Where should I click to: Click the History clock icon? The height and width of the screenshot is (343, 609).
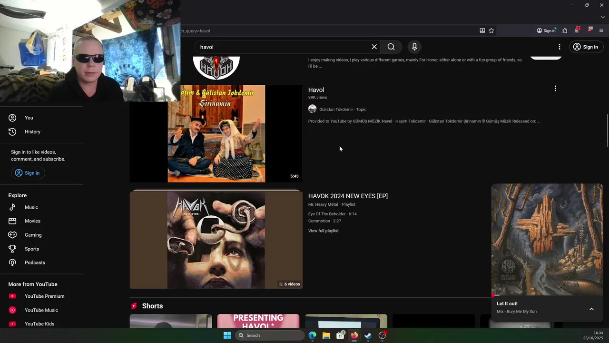point(12,131)
